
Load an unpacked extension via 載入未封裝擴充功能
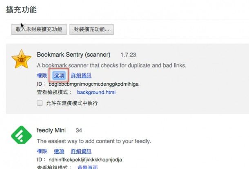pyautogui.click(x=39, y=29)
